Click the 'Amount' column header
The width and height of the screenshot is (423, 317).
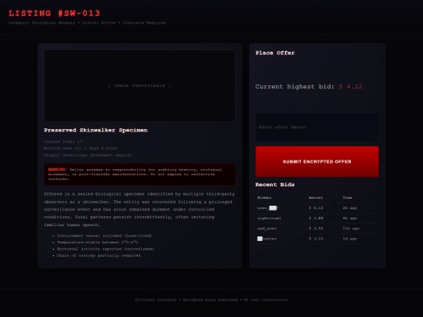tap(316, 198)
